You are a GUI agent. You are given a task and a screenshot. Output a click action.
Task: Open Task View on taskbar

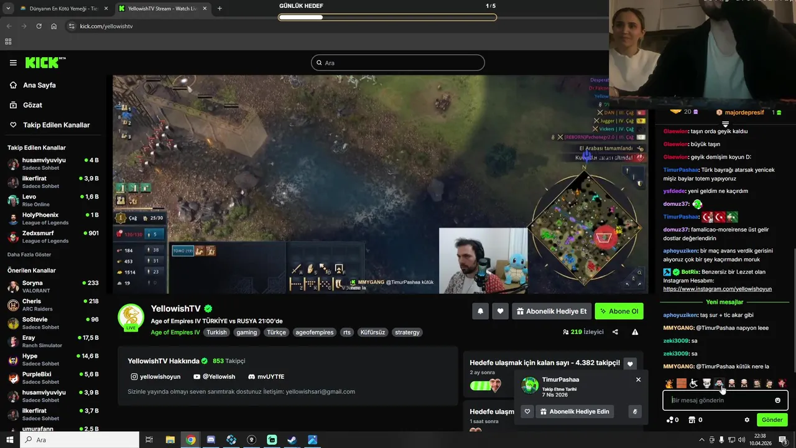click(x=149, y=440)
